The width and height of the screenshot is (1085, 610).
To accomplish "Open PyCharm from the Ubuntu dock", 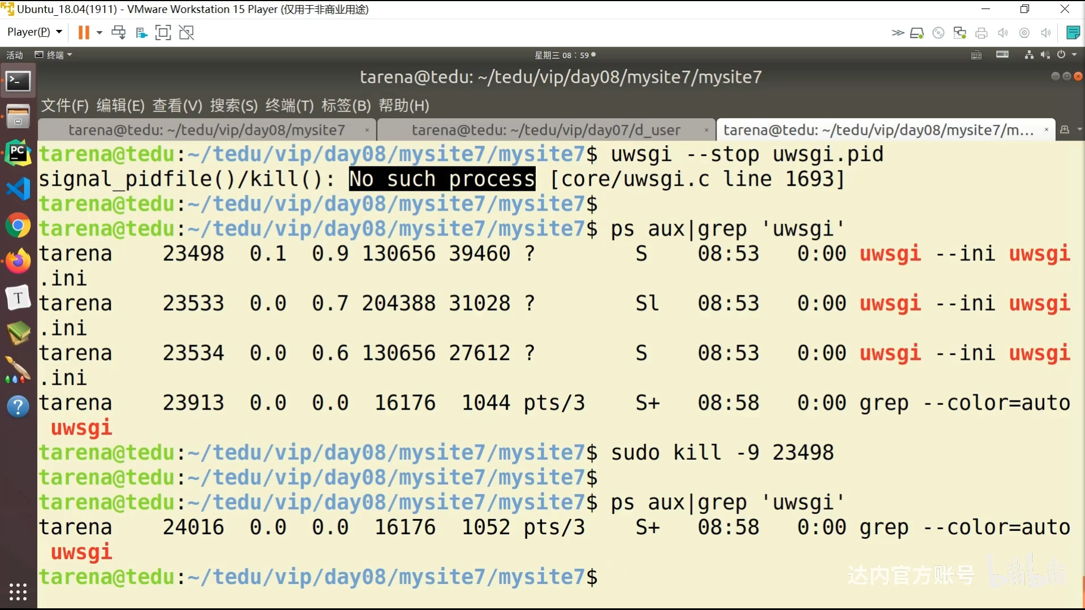I will (18, 153).
